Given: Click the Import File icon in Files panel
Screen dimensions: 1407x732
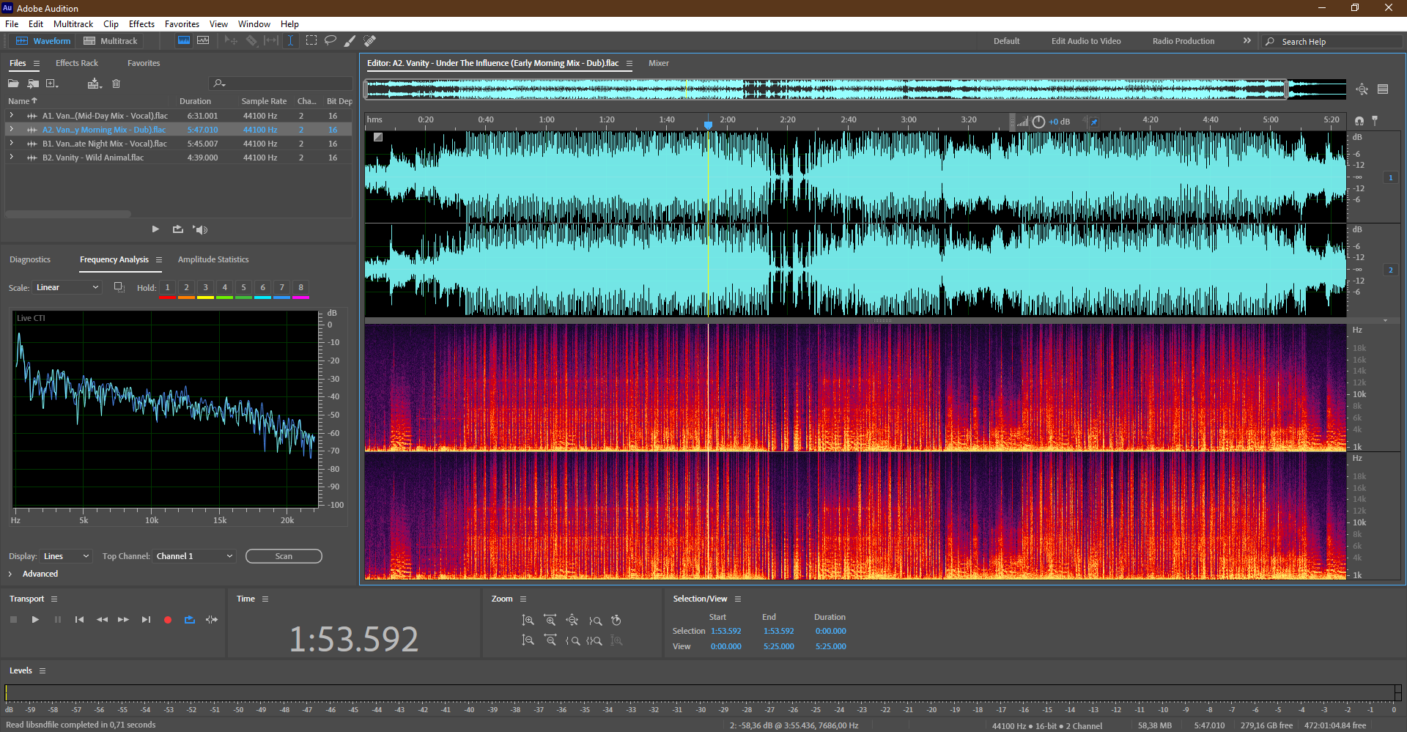Looking at the screenshot, I should pyautogui.click(x=33, y=84).
